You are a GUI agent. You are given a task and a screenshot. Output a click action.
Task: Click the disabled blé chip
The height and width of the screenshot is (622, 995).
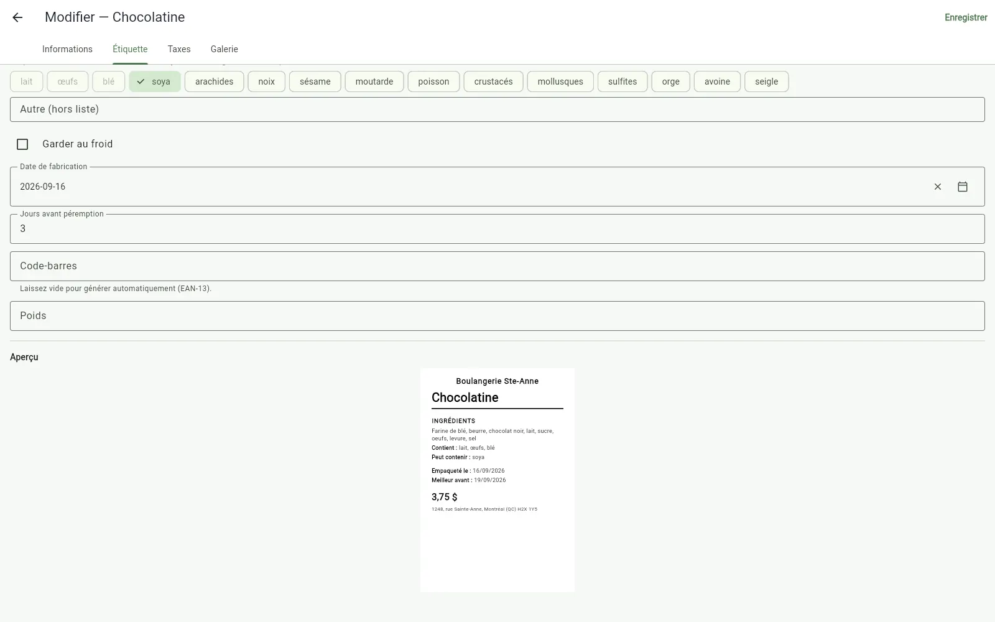click(x=109, y=81)
